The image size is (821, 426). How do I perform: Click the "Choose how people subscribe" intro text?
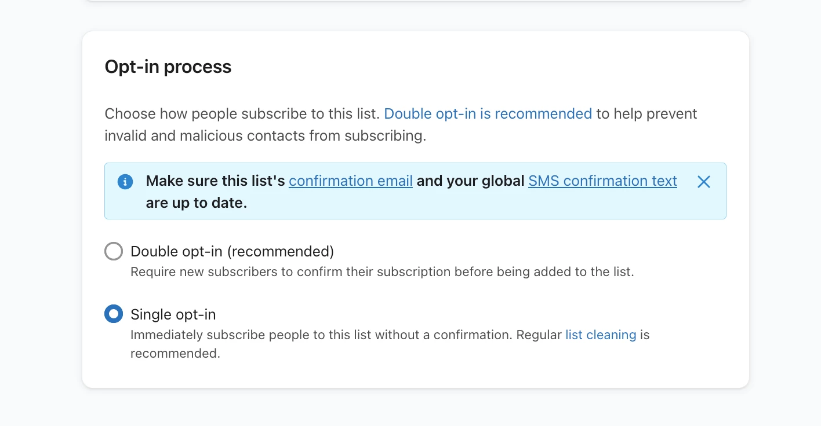[x=242, y=113]
